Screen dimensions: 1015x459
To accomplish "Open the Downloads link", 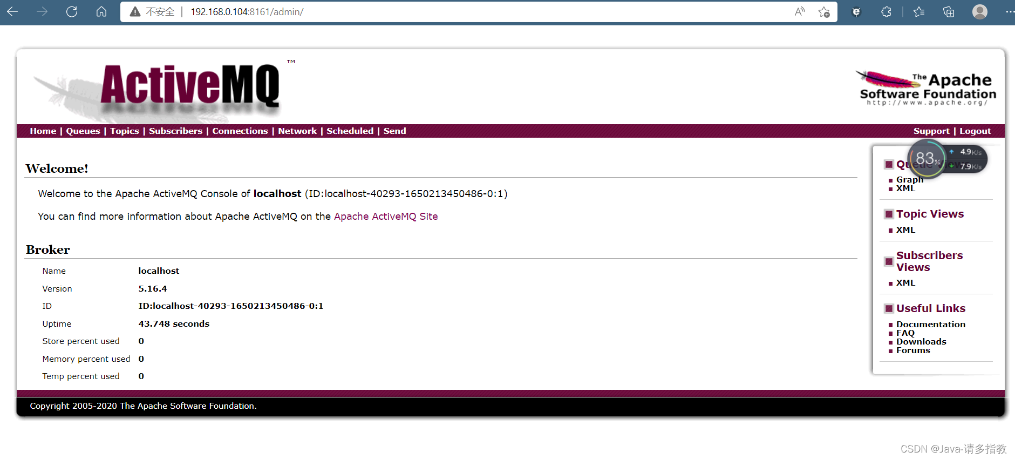I will click(x=921, y=342).
